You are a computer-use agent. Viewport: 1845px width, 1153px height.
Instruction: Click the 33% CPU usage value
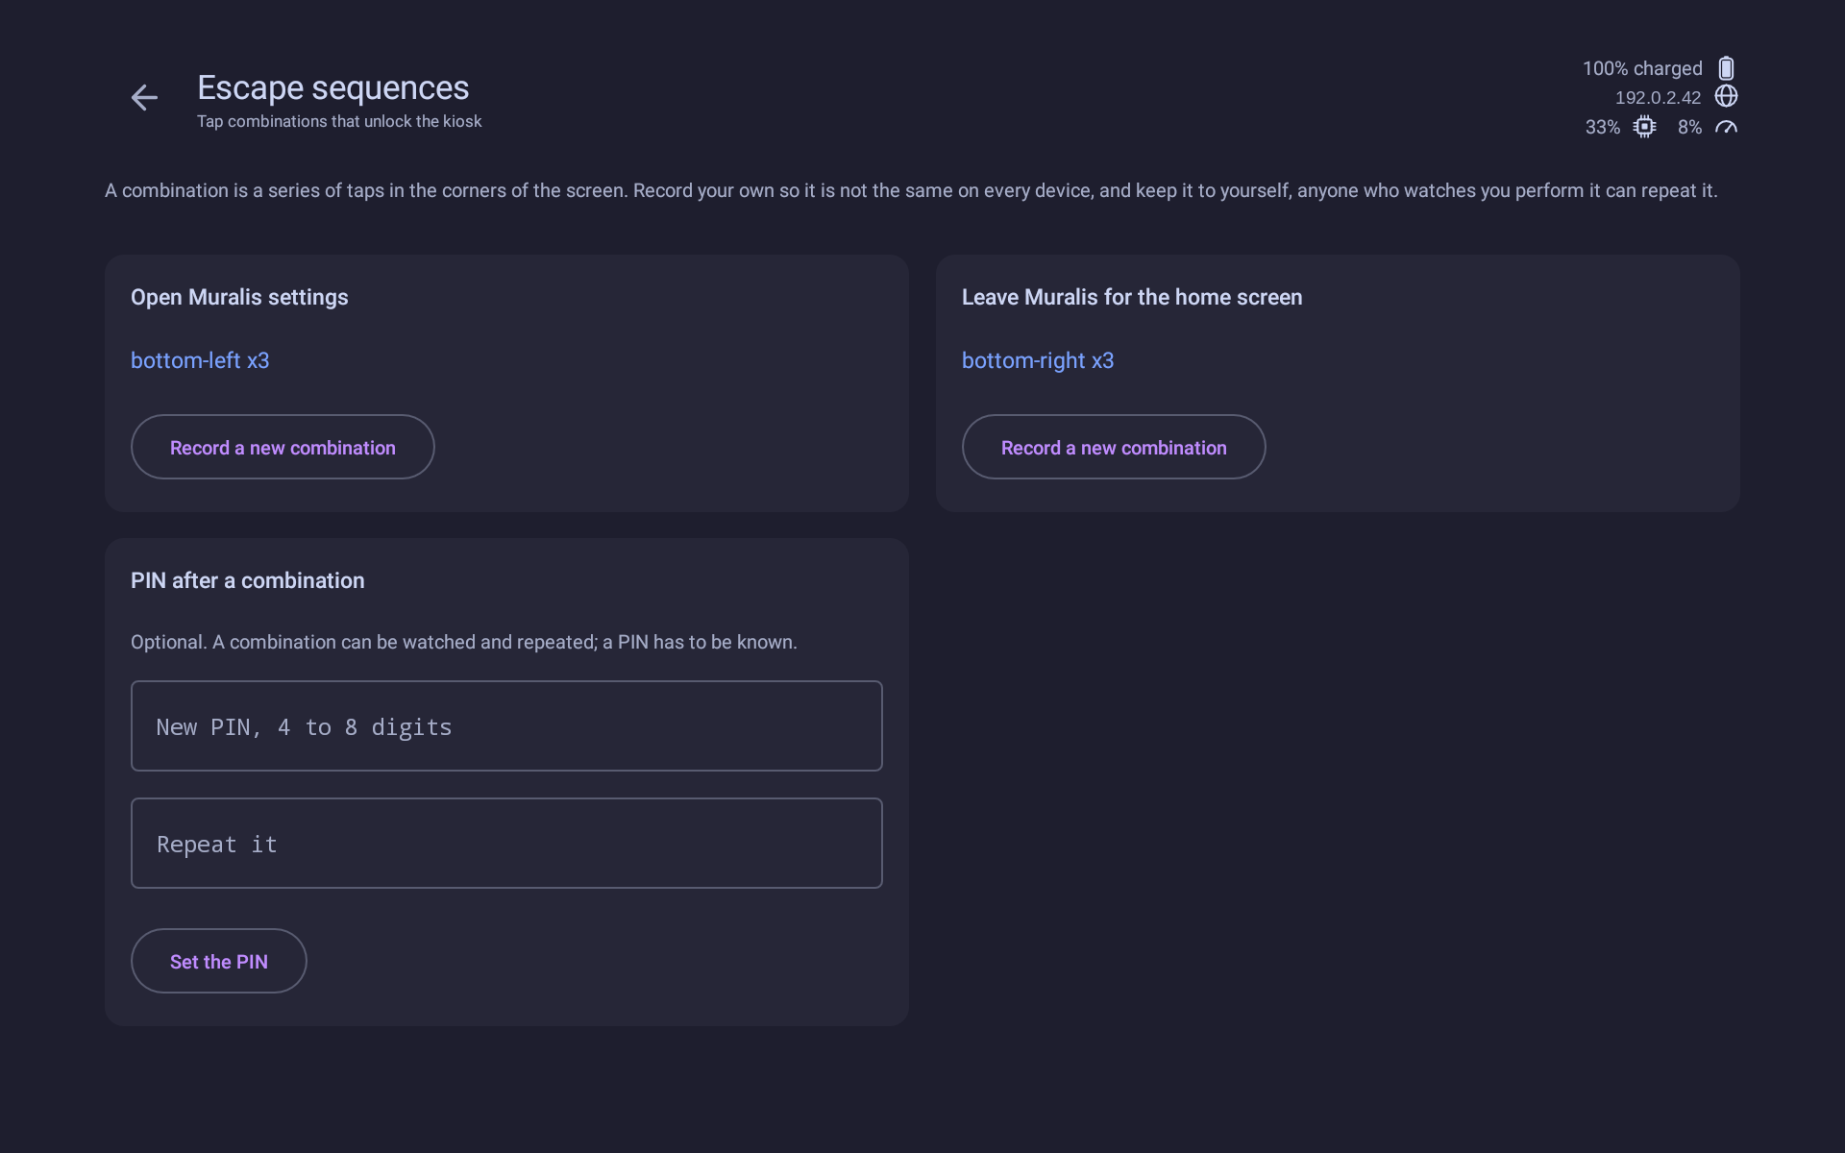point(1602,127)
